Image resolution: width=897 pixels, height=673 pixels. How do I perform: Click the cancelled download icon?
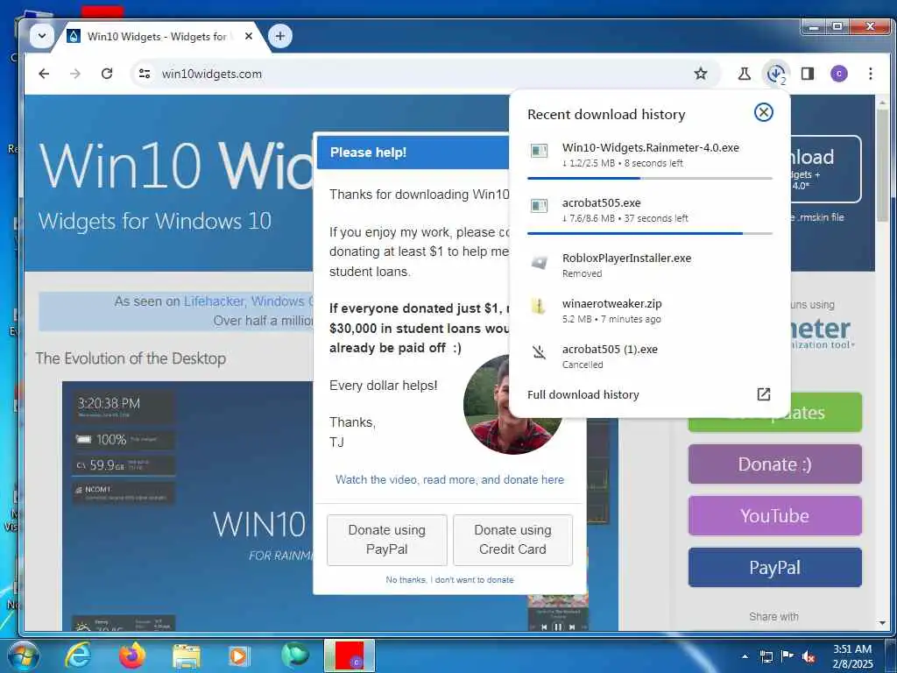point(539,352)
